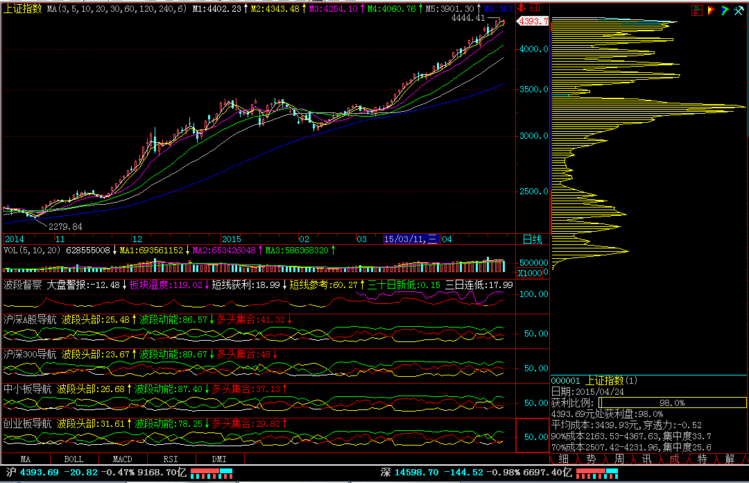Select the MA indicator tab
Screen dimensions: 749x483
click(x=25, y=459)
